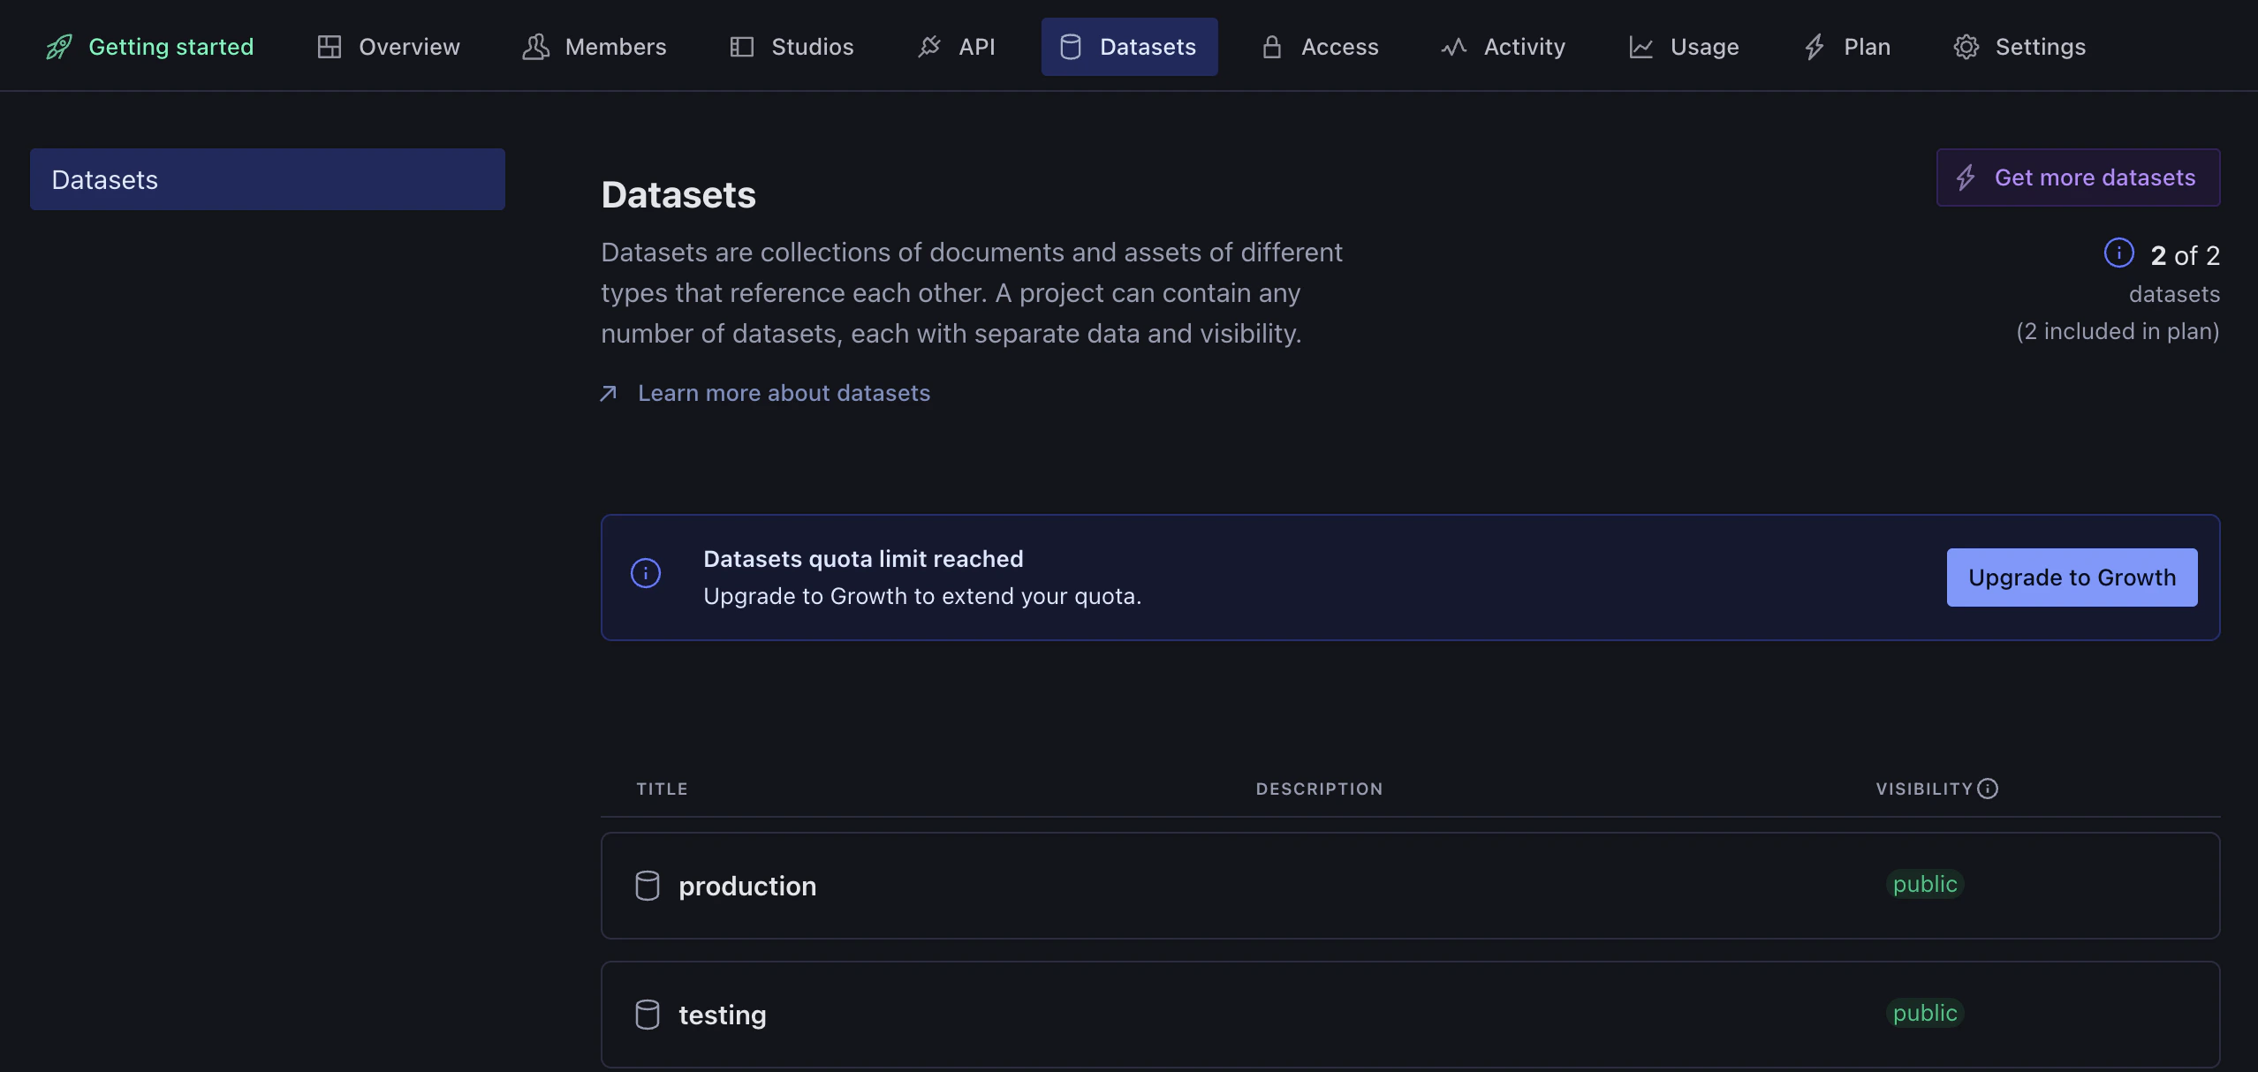
Task: Click the Overview grid icon
Action: click(x=330, y=47)
